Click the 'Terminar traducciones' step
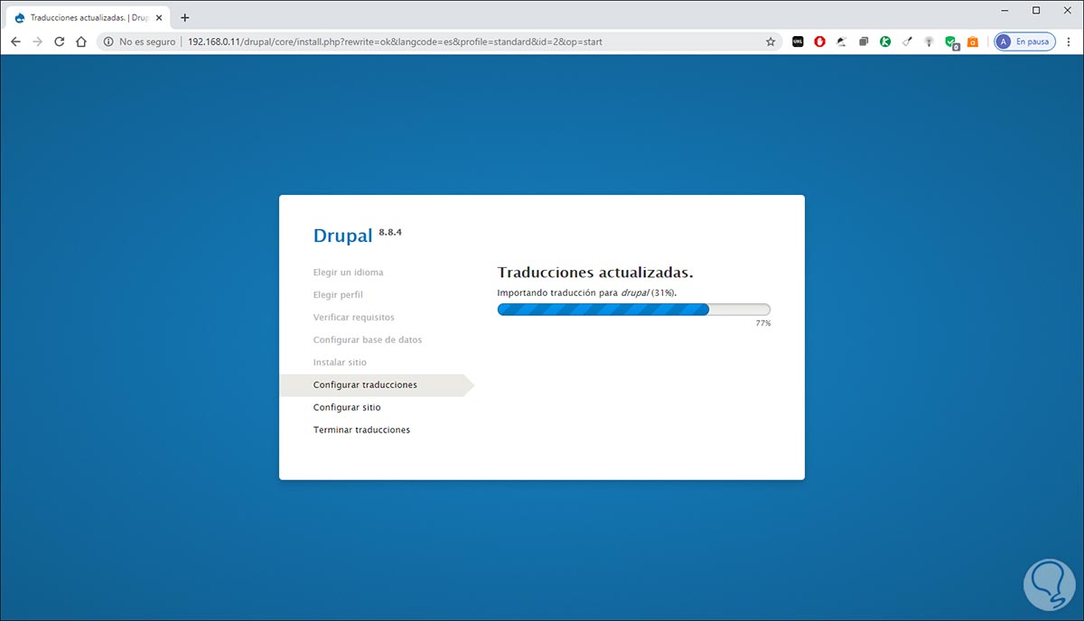The height and width of the screenshot is (621, 1084). 361,431
